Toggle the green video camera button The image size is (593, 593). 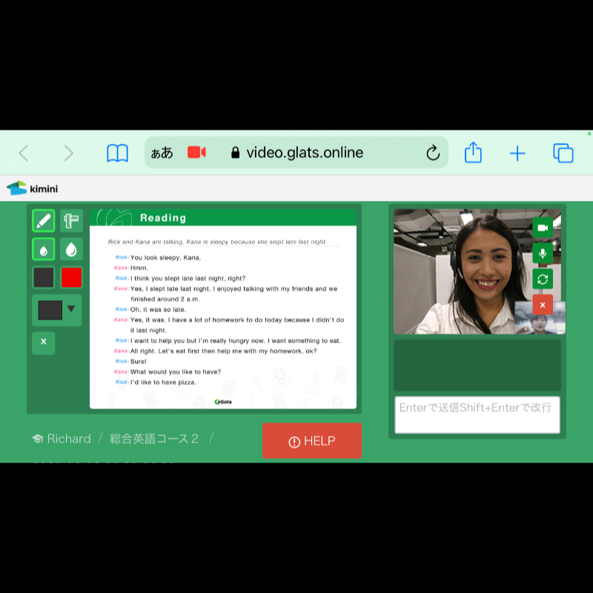(543, 228)
